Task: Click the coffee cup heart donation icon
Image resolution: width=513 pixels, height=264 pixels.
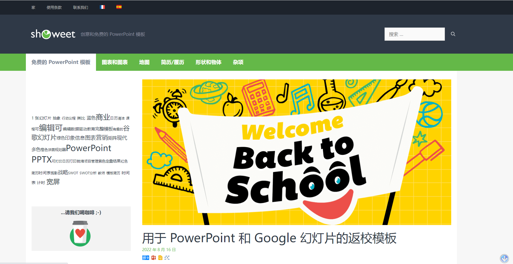Action: [80, 233]
